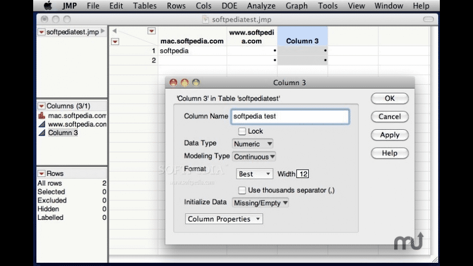Toggle the Lock checkbox

click(x=242, y=131)
